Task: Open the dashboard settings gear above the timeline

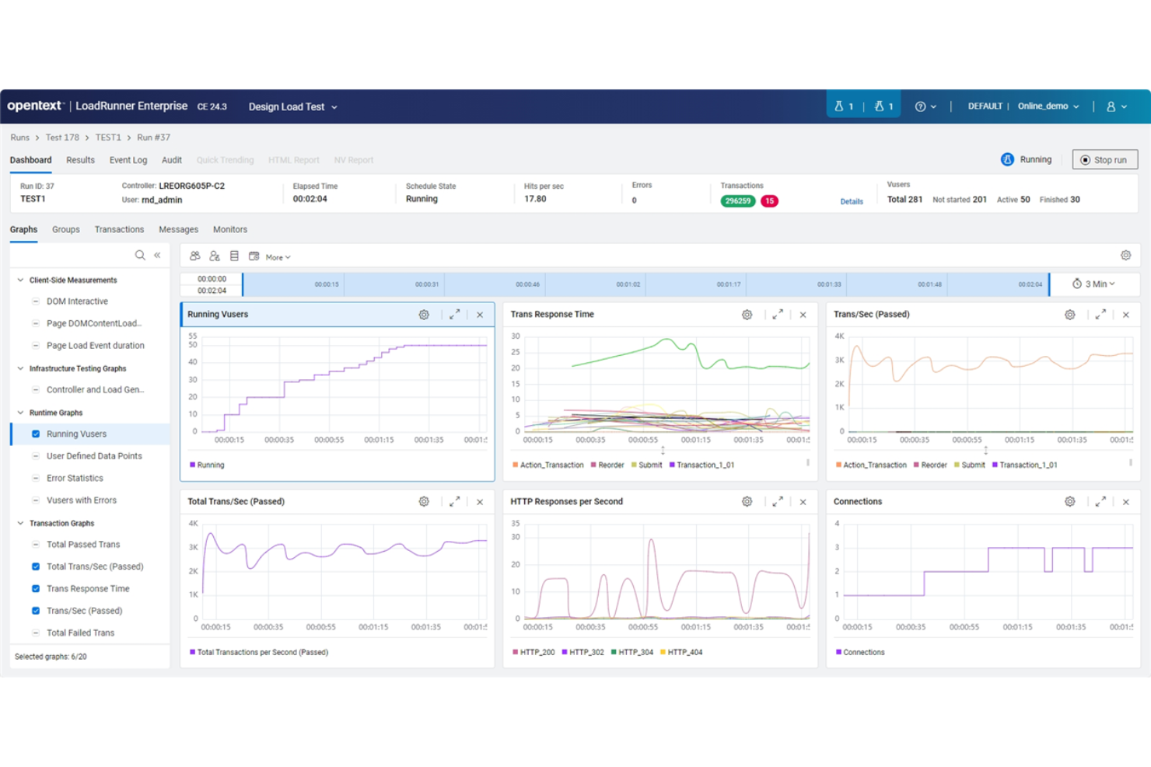Action: (1125, 255)
